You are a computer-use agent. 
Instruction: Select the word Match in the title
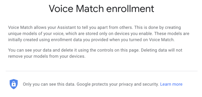[90, 9]
